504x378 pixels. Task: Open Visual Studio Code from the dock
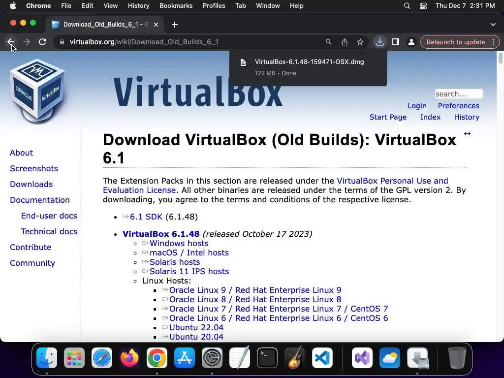pos(322,358)
